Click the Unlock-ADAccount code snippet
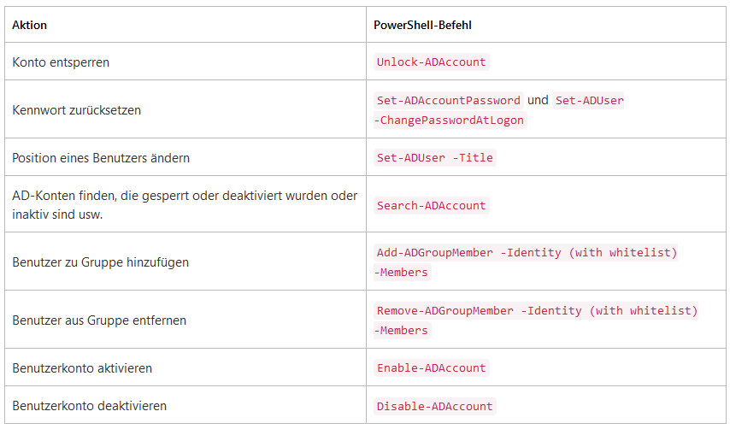This screenshot has width=730, height=429. [431, 62]
